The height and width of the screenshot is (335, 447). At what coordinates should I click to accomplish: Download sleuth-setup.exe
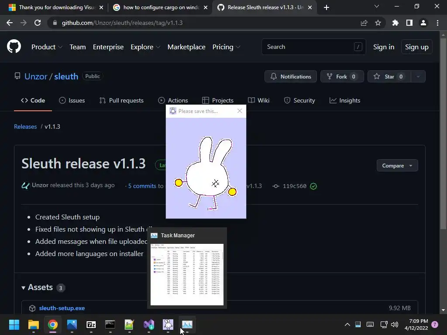coord(62,308)
